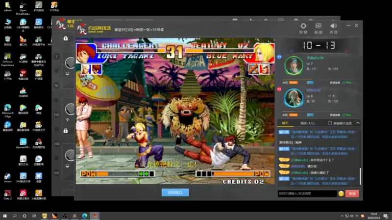392x220 pixels.
Task: Open the 约战竞技场 desktop shortcut
Action: click(39, 143)
